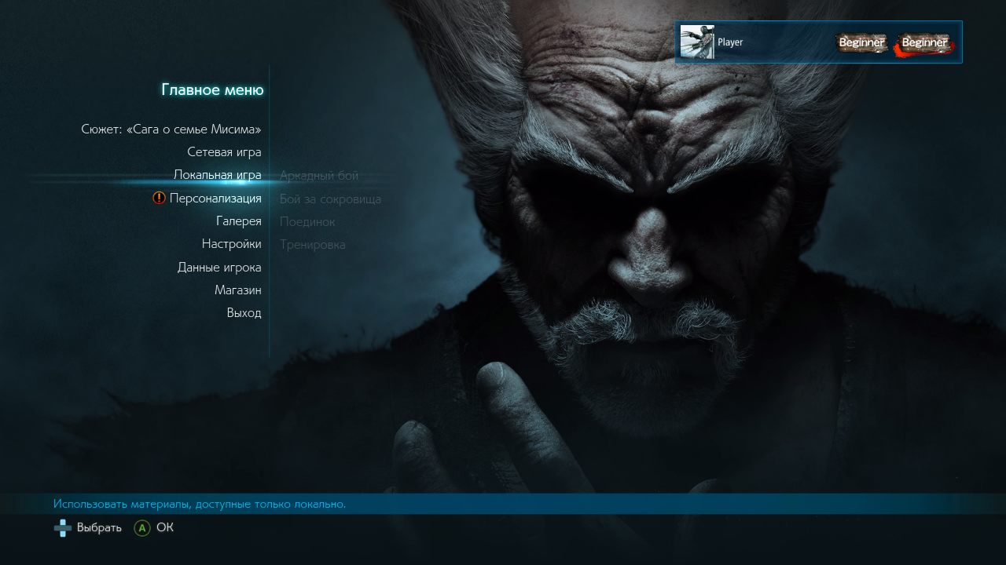The image size is (1006, 565).
Task: Enter Тренировка practice mode
Action: tap(313, 245)
